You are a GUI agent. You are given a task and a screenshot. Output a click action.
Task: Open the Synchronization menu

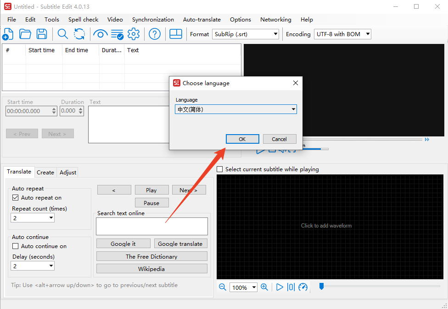[x=153, y=19]
